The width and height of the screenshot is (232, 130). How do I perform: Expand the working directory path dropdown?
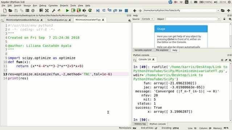[218, 10]
